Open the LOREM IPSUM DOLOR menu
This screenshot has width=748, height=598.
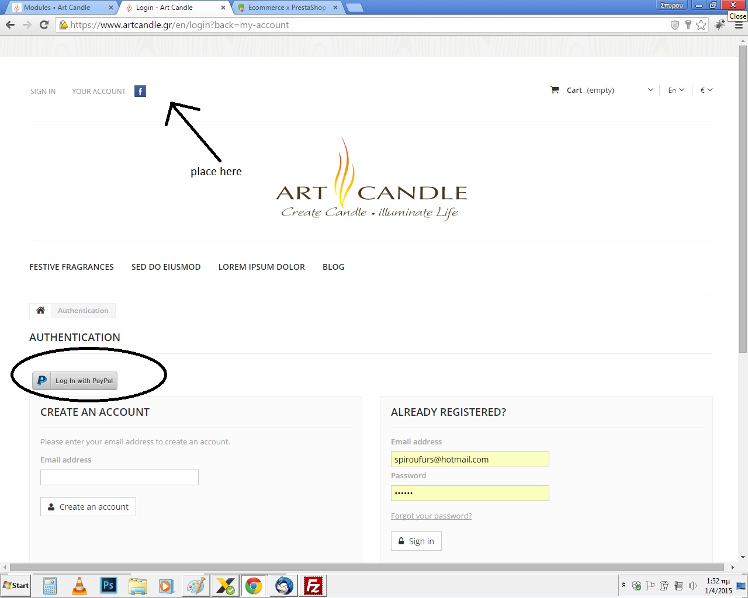pyautogui.click(x=262, y=267)
